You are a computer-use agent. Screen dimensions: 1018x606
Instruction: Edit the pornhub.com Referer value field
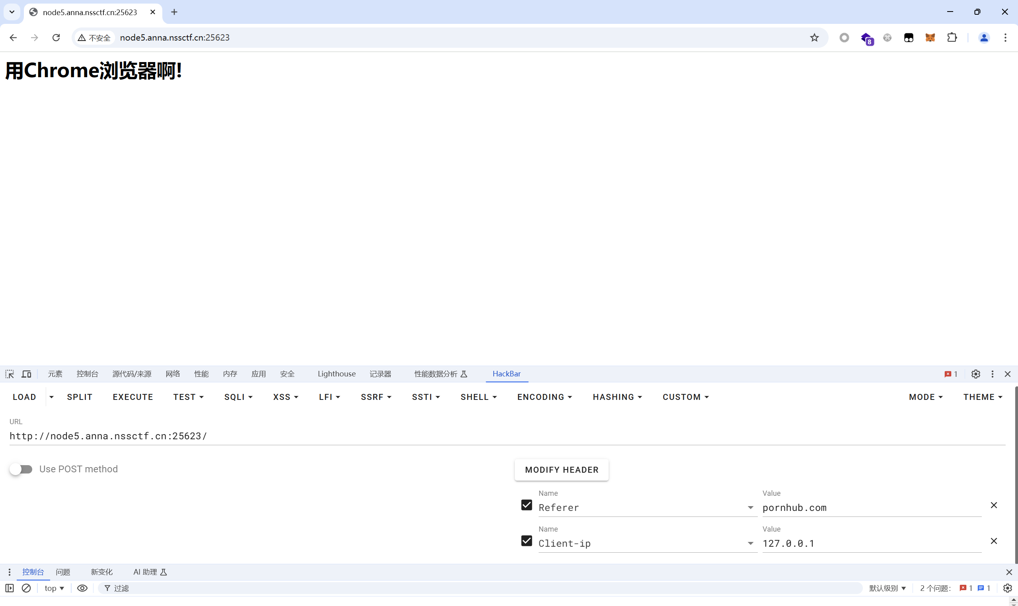[x=872, y=508]
